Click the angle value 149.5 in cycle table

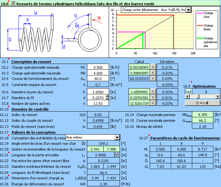pos(202,155)
